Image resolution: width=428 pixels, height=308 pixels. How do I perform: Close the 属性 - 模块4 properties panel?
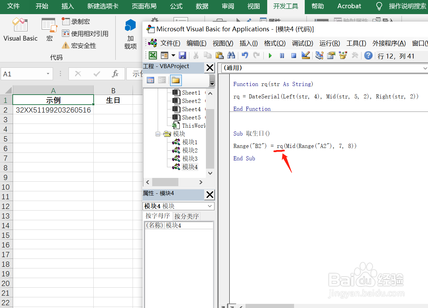pos(210,195)
